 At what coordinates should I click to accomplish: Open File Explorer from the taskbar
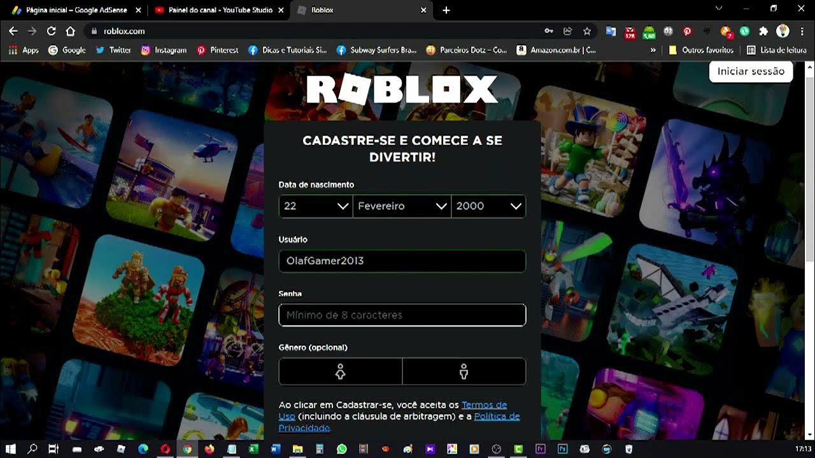[x=297, y=449]
